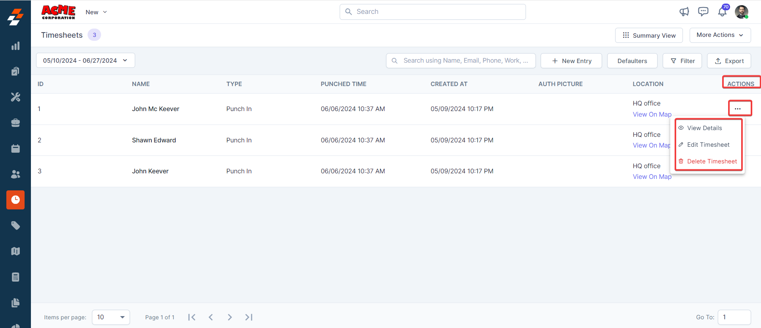Click the user profile avatar
Viewport: 761px width, 328px height.
[741, 12]
